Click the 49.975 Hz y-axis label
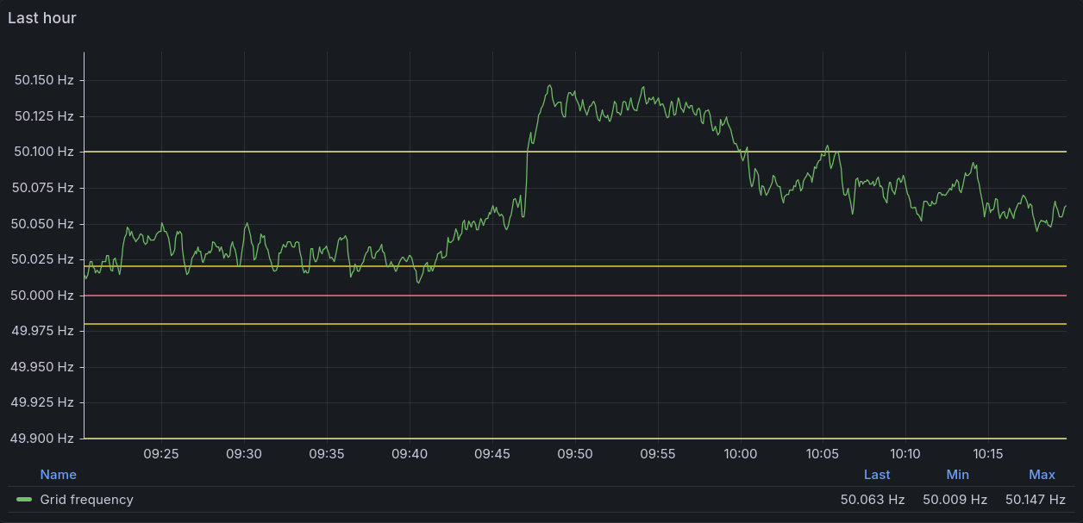This screenshot has height=523, width=1083. (x=44, y=331)
